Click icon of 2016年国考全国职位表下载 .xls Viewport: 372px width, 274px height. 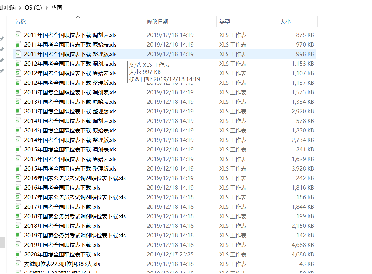[x=19, y=188]
